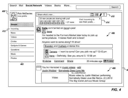Click the music videos interest link
128x98 pixels.
click(69, 67)
